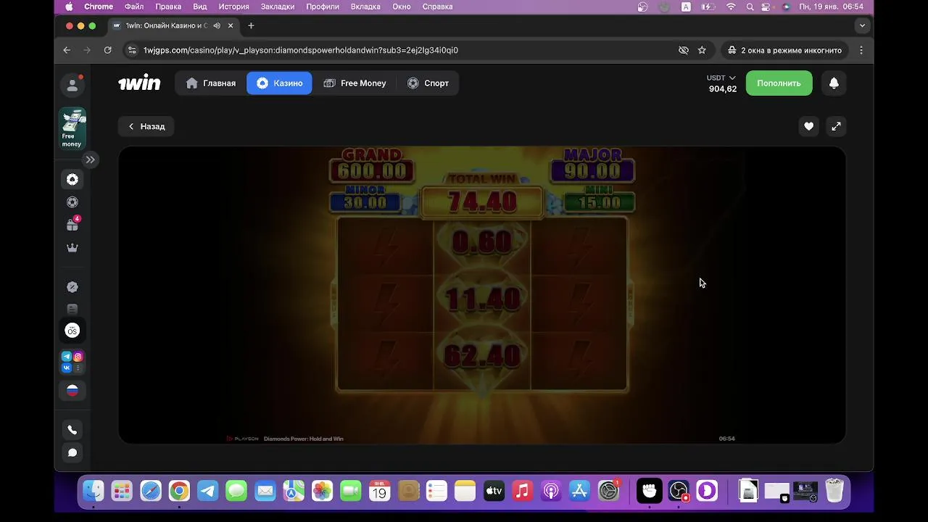
Task: Click the 11.40 diamond symbol
Action: [482, 298]
